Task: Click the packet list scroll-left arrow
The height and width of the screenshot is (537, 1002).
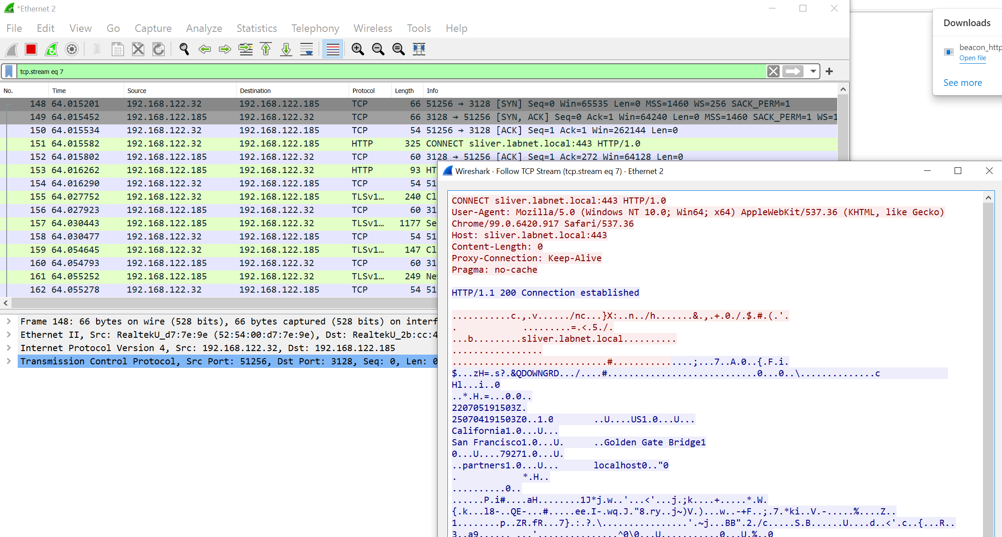Action: click(x=6, y=303)
